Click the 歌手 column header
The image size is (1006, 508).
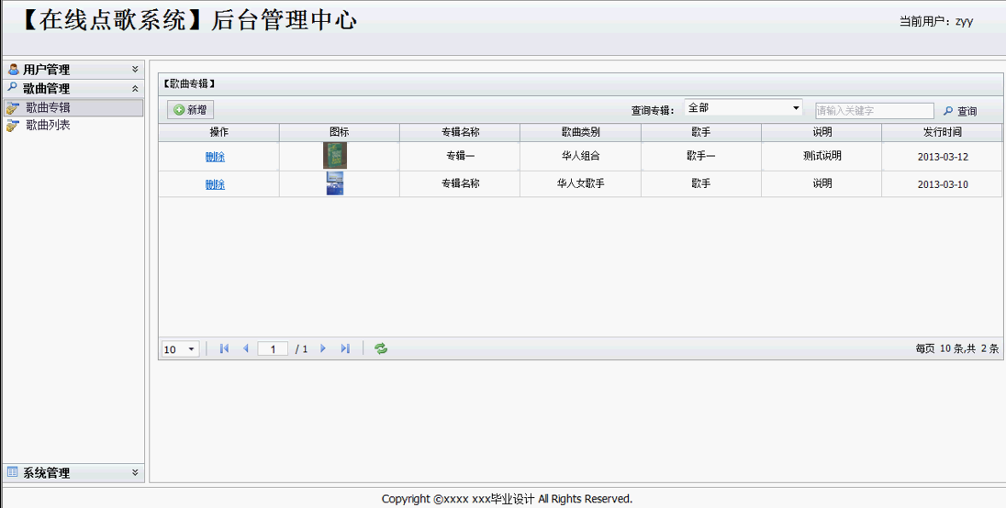click(x=700, y=133)
